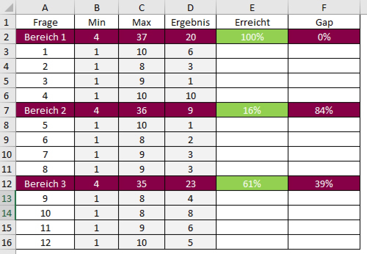Select the Bereich 3 label cell

pos(45,184)
